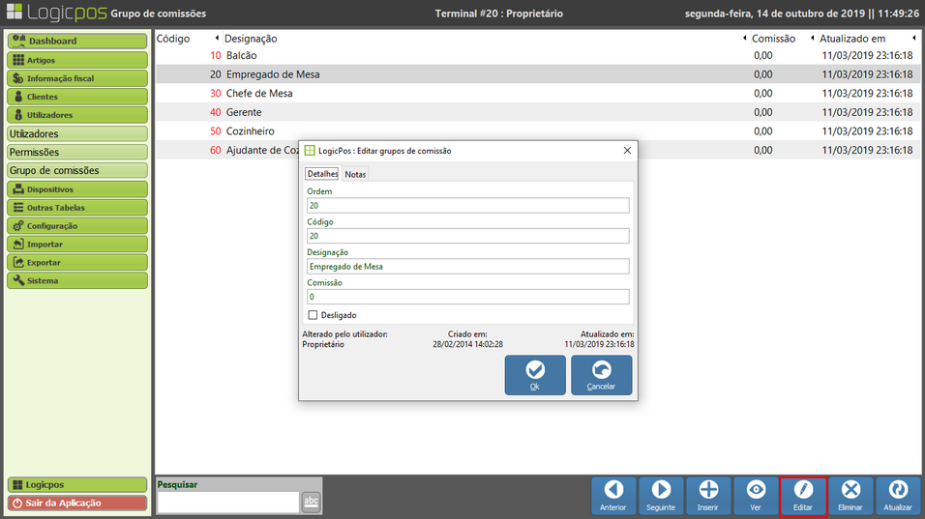The image size is (925, 519).
Task: Switch to the Notas tab
Action: click(x=355, y=174)
